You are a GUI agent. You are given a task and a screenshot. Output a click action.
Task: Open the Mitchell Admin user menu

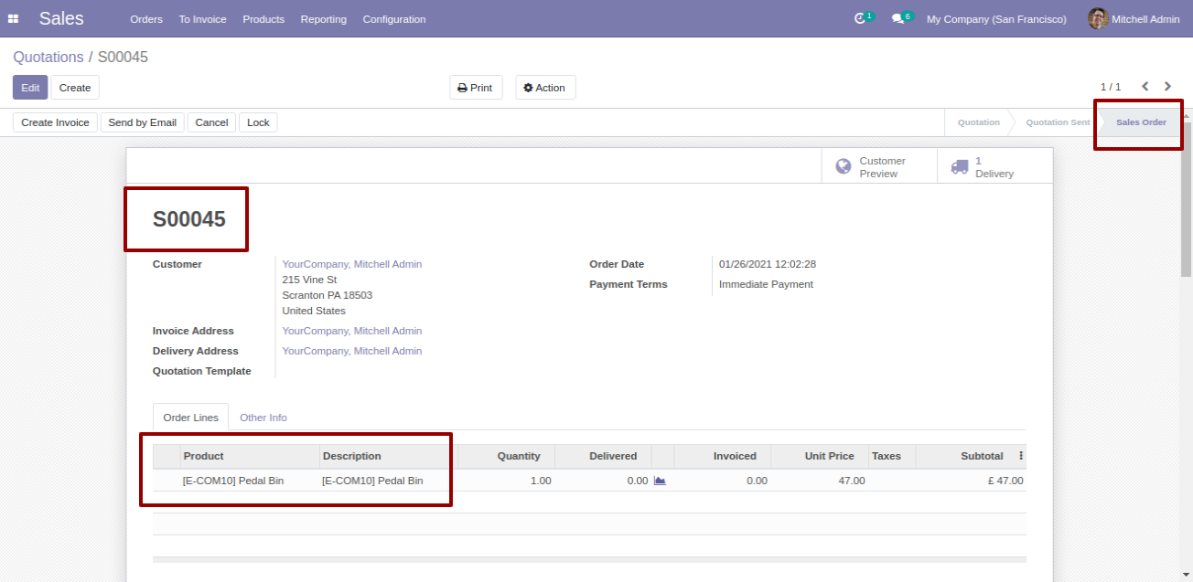(1134, 19)
